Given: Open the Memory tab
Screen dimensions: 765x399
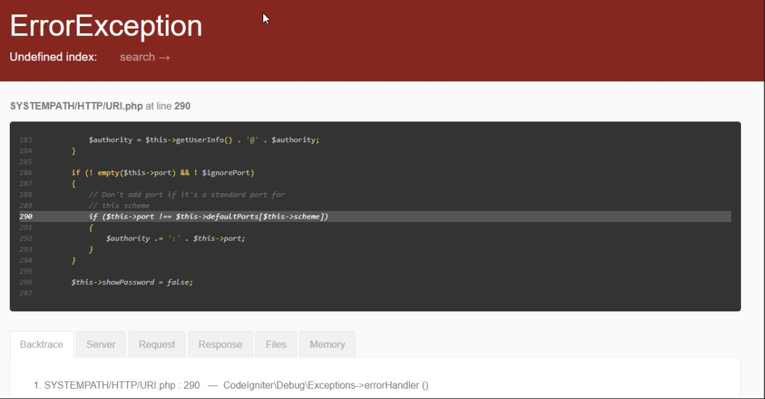Looking at the screenshot, I should [x=327, y=345].
